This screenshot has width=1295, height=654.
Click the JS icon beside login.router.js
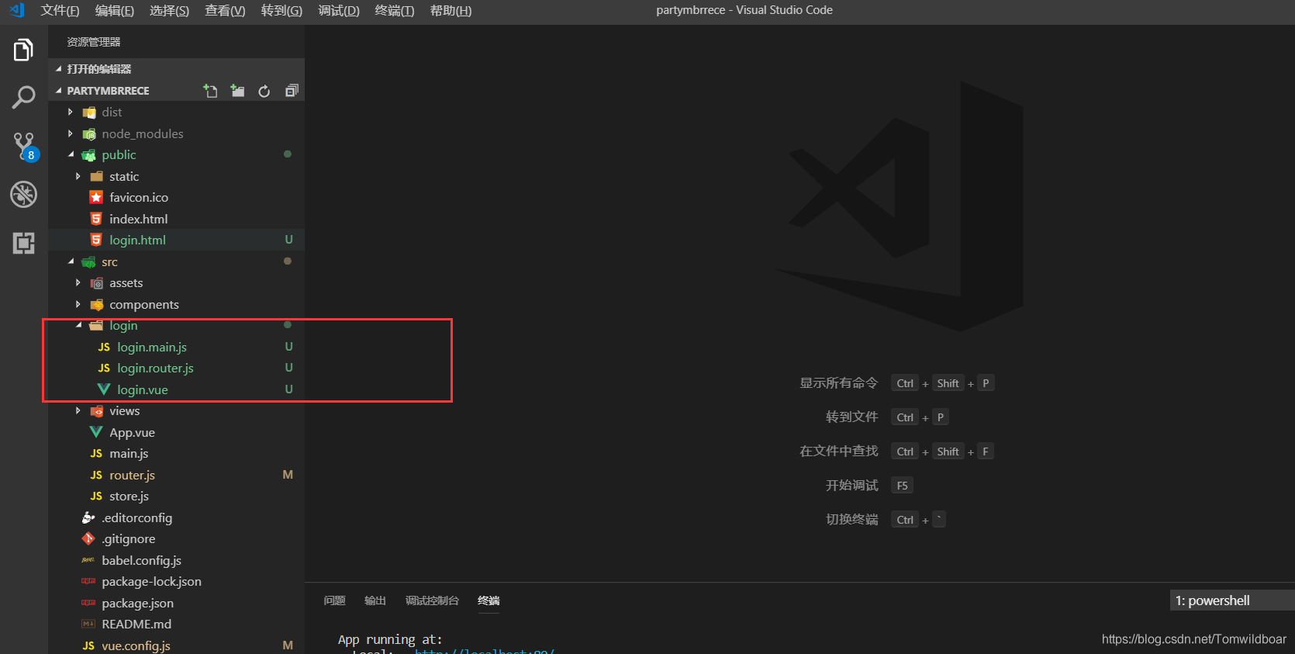click(x=104, y=369)
